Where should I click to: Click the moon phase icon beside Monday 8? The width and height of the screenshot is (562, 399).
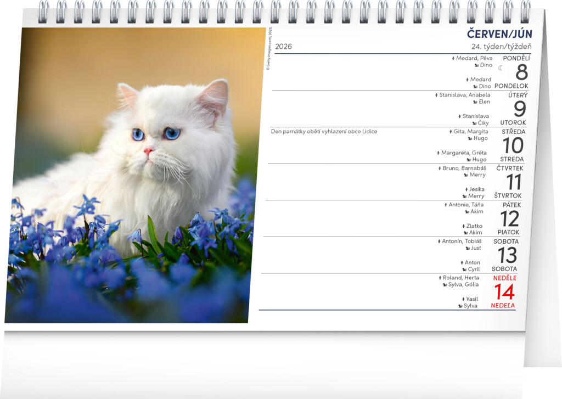point(501,68)
